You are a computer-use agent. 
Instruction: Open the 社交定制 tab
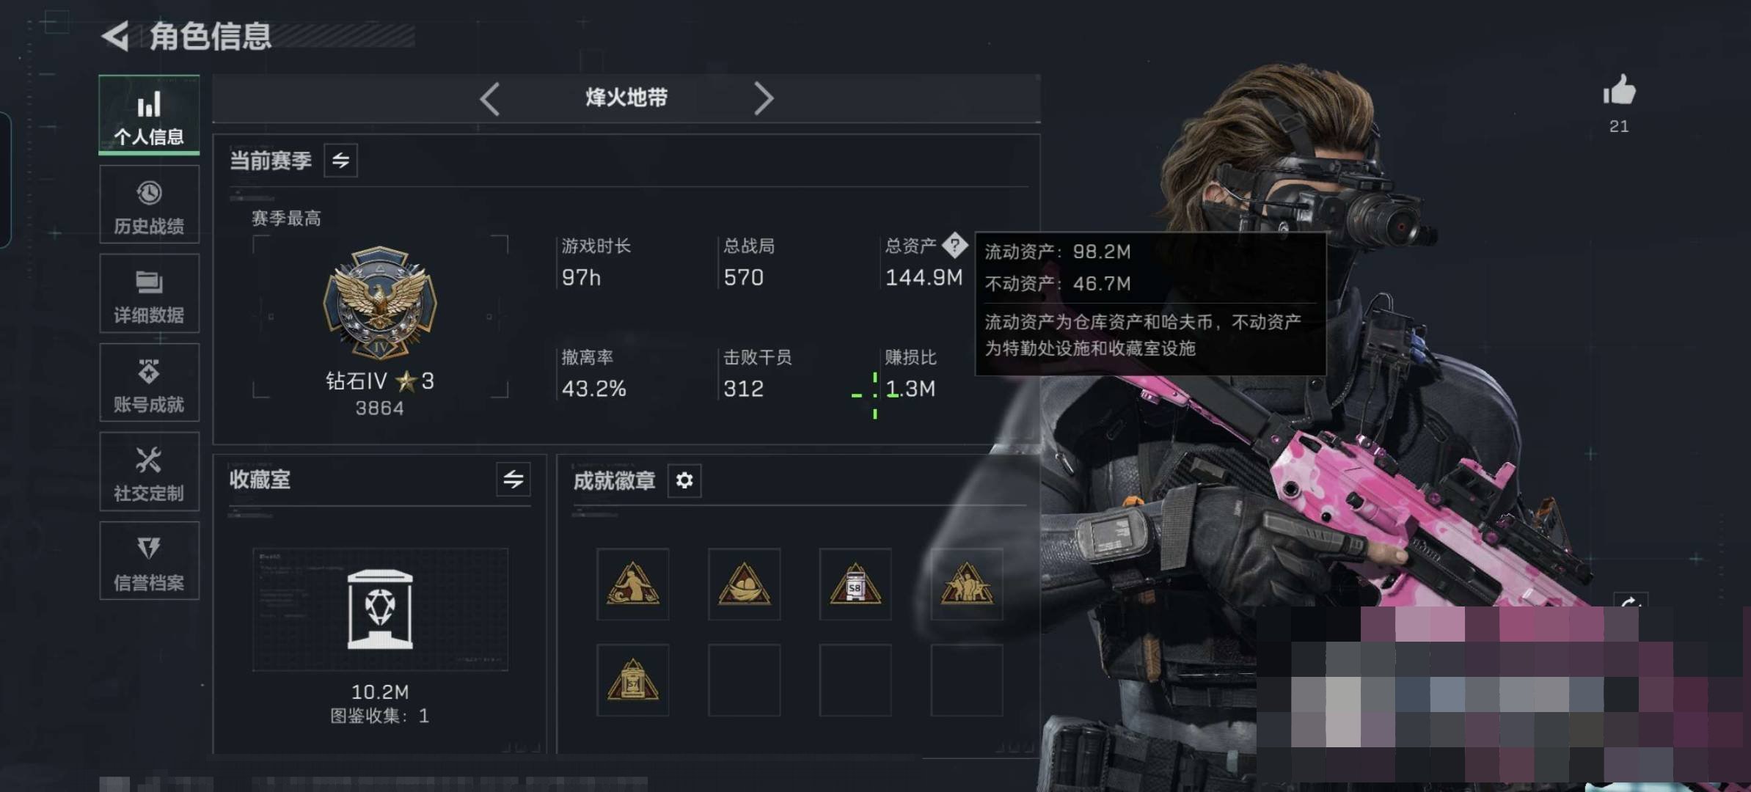(149, 472)
